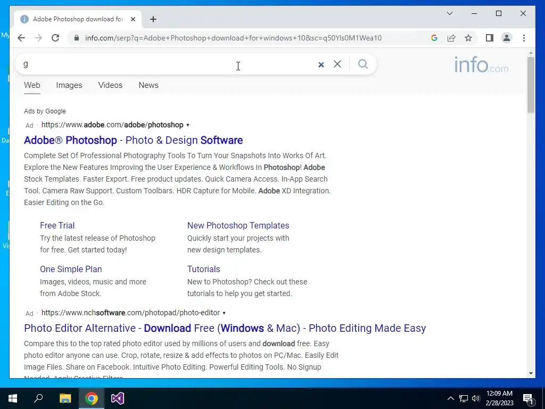Open Chrome's three-dot menu
The height and width of the screenshot is (409, 545).
pyautogui.click(x=524, y=38)
